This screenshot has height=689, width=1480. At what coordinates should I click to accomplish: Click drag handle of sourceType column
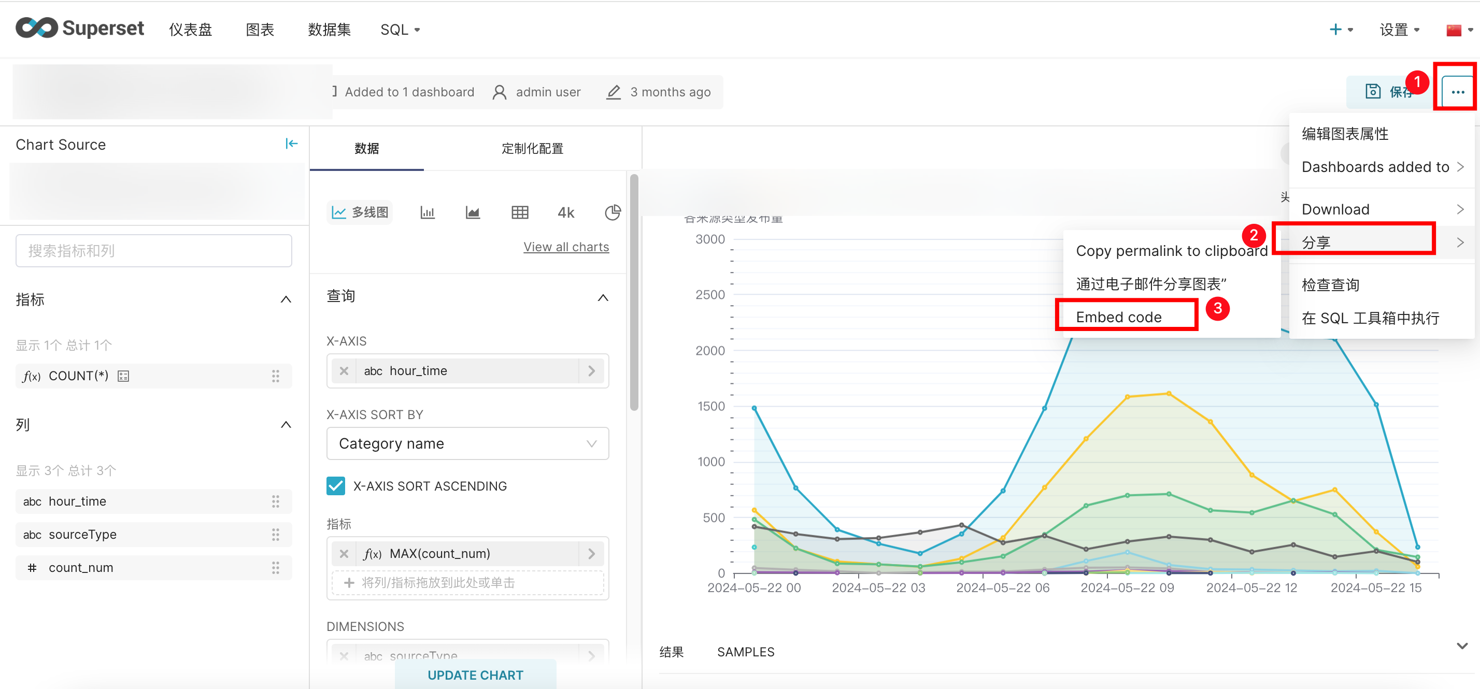click(276, 535)
